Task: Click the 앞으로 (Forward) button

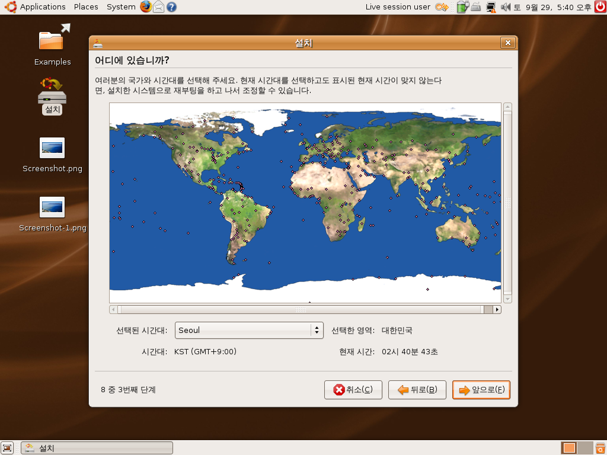Action: (x=481, y=390)
